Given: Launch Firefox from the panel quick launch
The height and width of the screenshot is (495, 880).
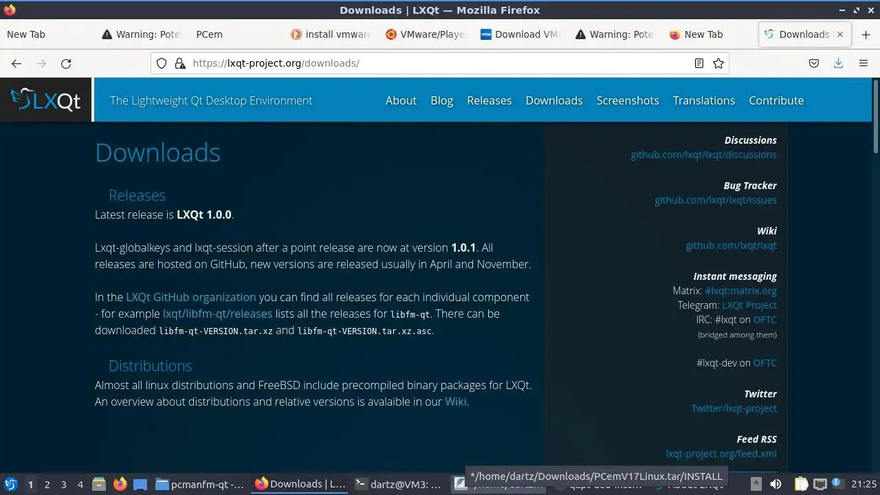Looking at the screenshot, I should (x=120, y=484).
